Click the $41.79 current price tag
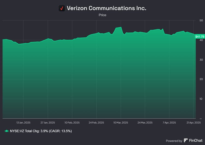 click(x=199, y=36)
